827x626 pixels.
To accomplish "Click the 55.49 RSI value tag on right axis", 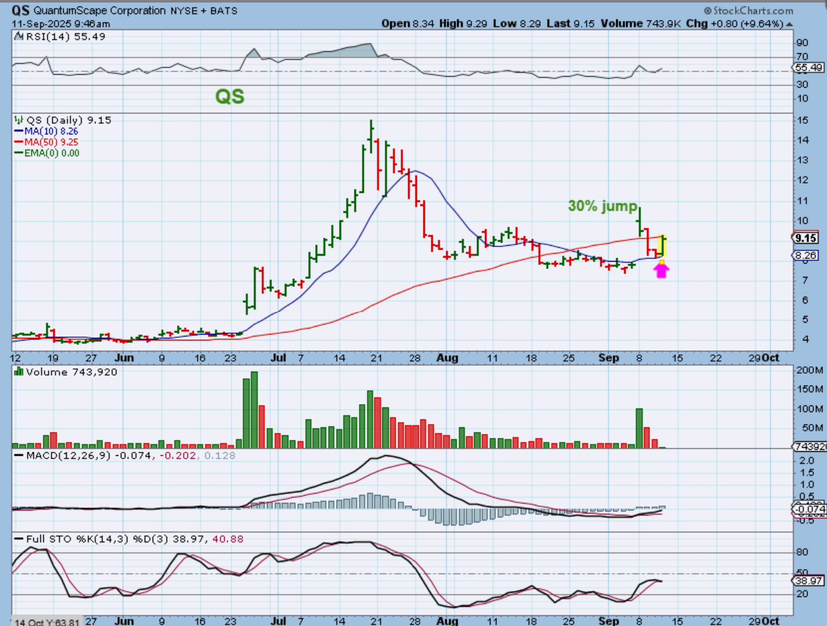I will click(x=809, y=68).
